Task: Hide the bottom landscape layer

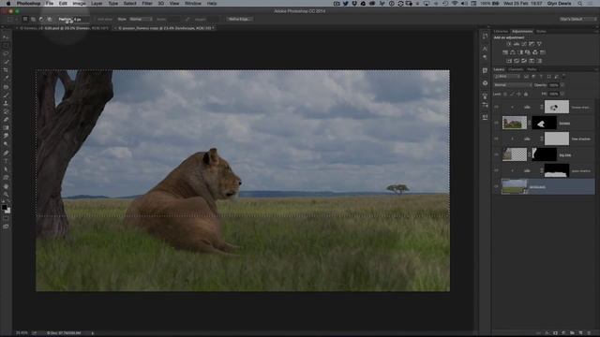Action: (x=496, y=186)
